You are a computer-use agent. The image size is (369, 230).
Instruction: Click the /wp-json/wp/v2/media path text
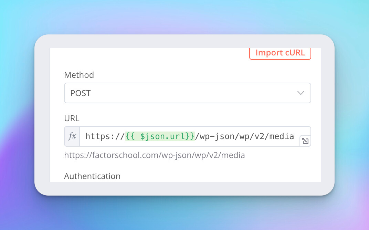pyautogui.click(x=244, y=136)
